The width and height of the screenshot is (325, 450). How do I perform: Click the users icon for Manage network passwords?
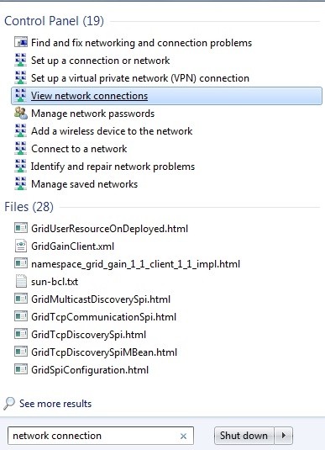(21, 113)
